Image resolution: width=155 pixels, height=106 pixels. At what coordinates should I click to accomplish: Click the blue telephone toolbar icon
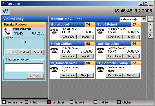(6, 11)
